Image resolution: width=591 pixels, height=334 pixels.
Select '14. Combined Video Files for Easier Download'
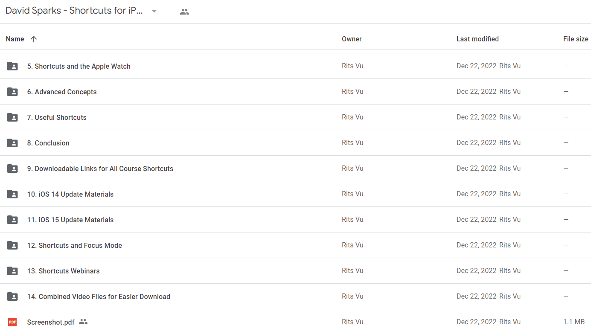[99, 296]
